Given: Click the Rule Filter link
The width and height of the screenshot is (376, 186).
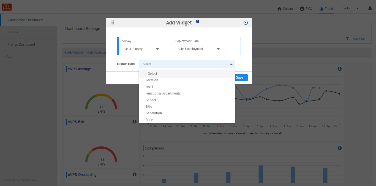Looking at the screenshot, I should click(x=359, y=39).
